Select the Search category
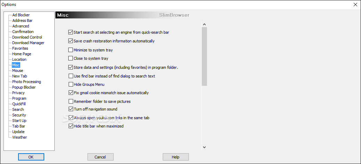361x164 pixels. (18, 109)
